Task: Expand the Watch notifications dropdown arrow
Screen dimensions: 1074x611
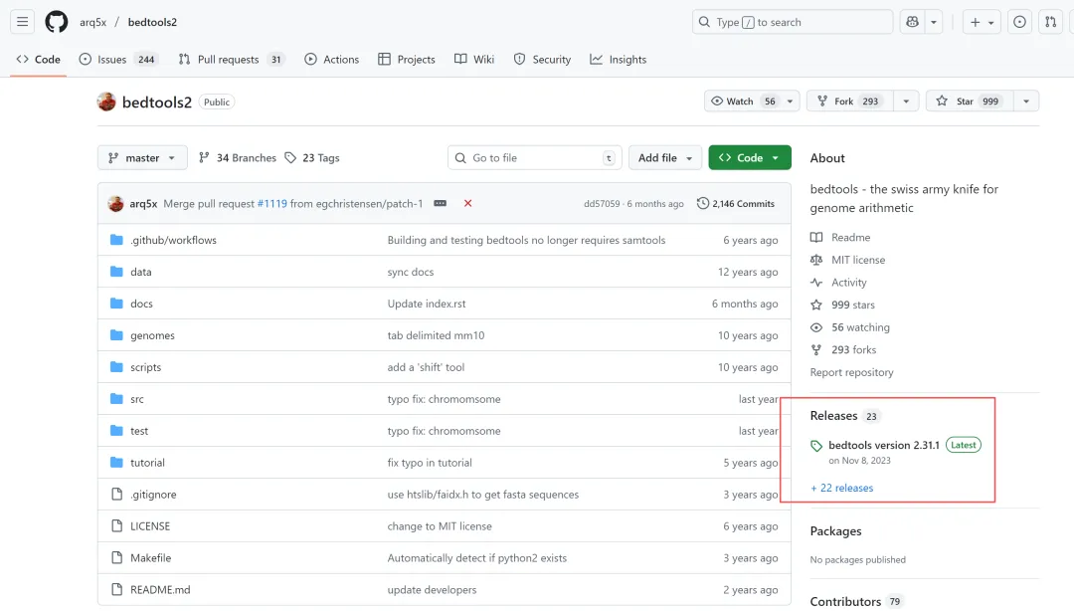Action: 790,101
